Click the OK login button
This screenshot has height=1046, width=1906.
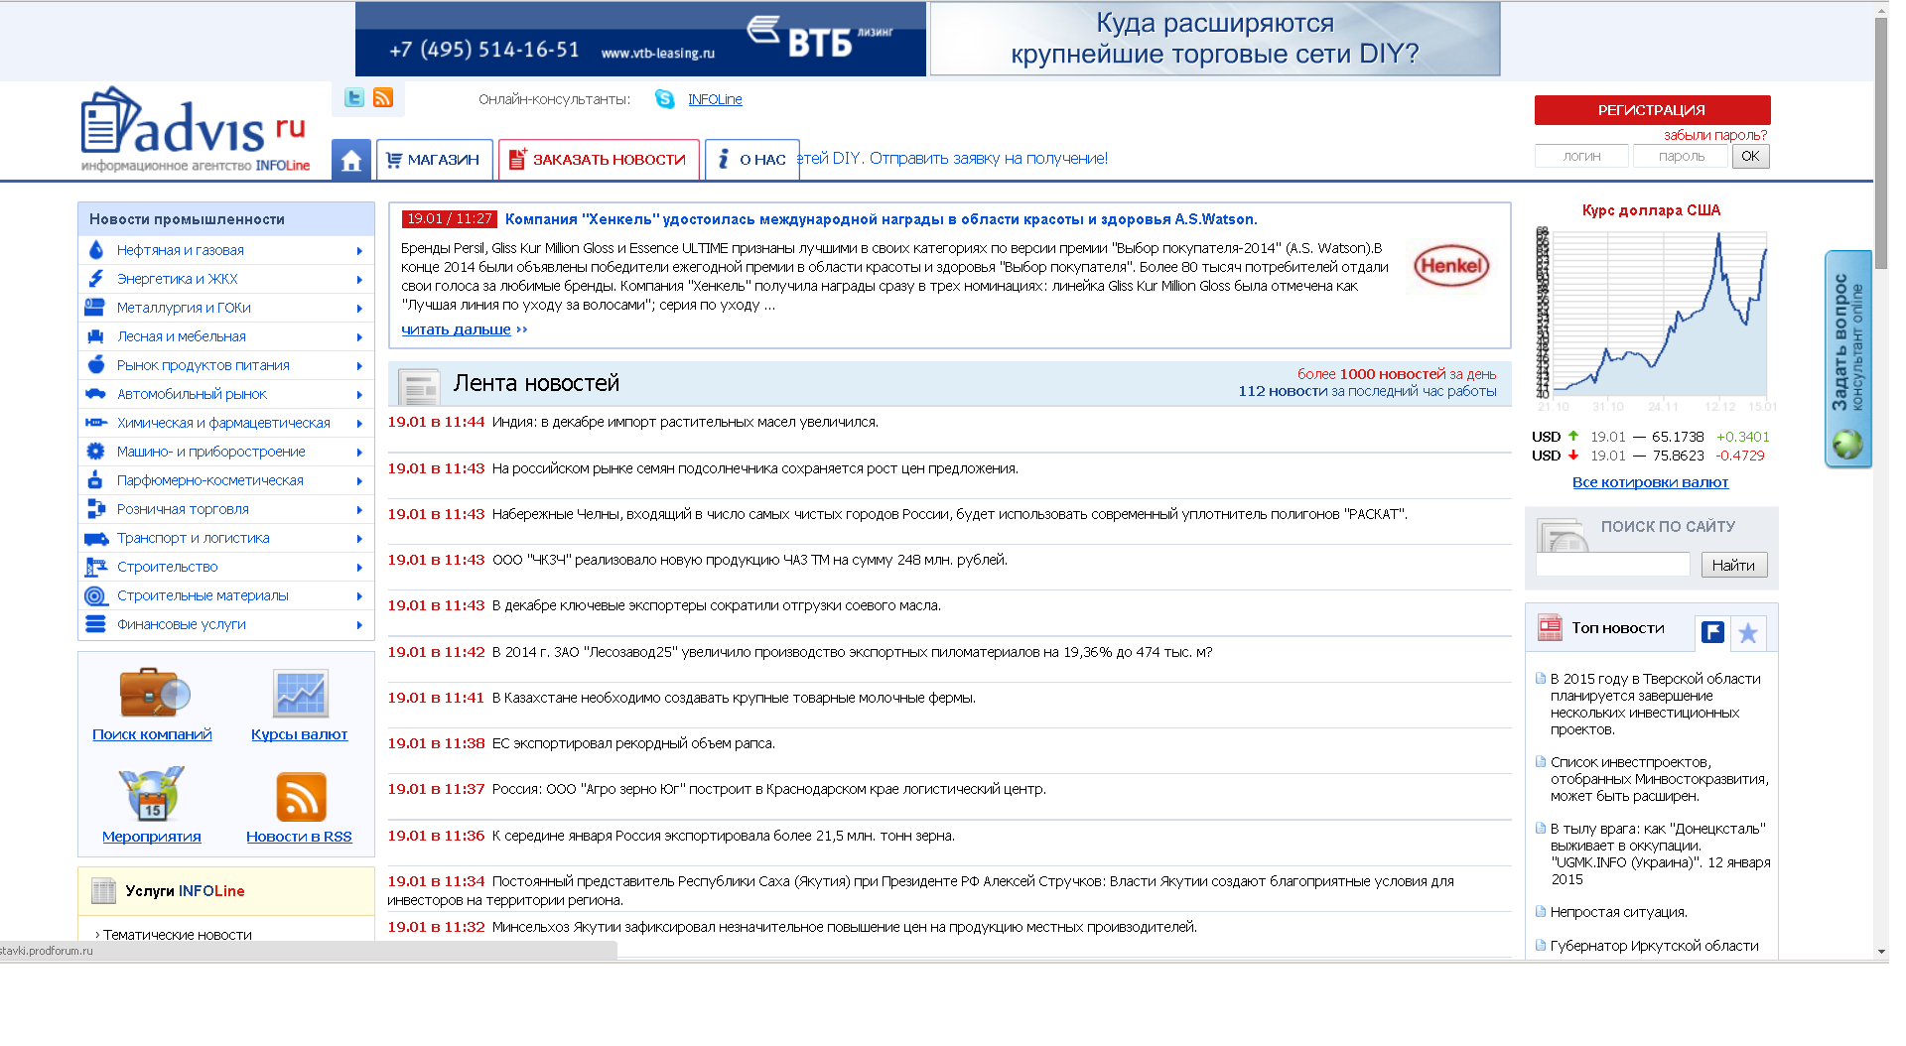1750,156
